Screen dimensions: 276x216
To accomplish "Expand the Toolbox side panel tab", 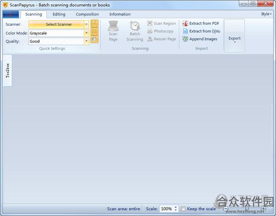I will (x=7, y=70).
